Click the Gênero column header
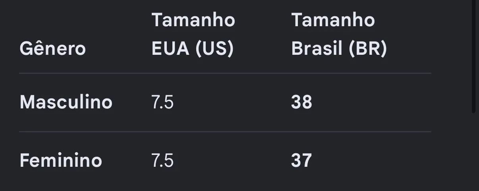Viewport: 479px width, 191px height. tap(52, 49)
